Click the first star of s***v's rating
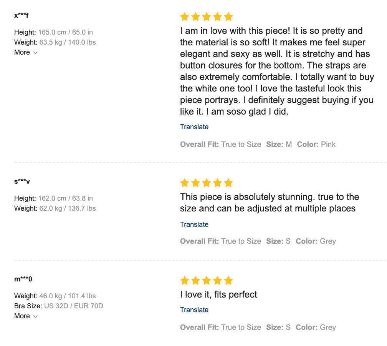Image resolution: width=387 pixels, height=346 pixels. [x=185, y=183]
